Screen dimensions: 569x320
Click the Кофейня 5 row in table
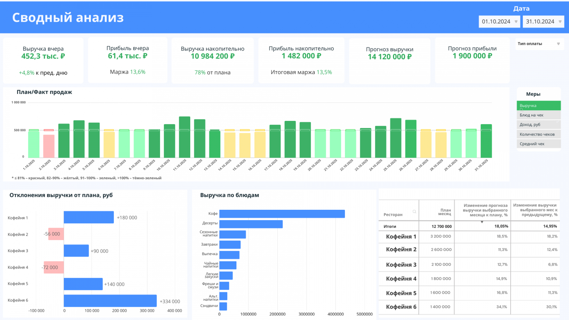(x=401, y=293)
